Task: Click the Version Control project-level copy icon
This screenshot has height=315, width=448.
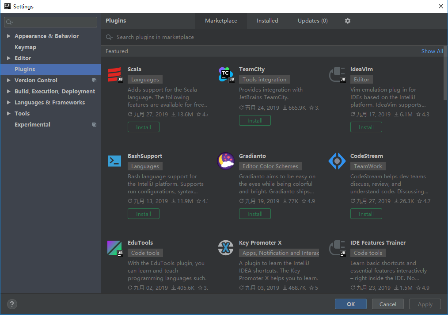Action: tap(94, 81)
